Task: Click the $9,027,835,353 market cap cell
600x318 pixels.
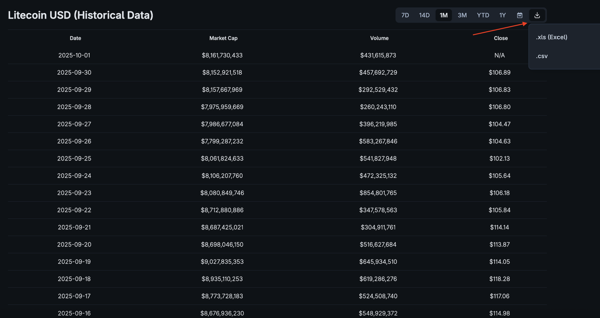Action: coord(222,262)
